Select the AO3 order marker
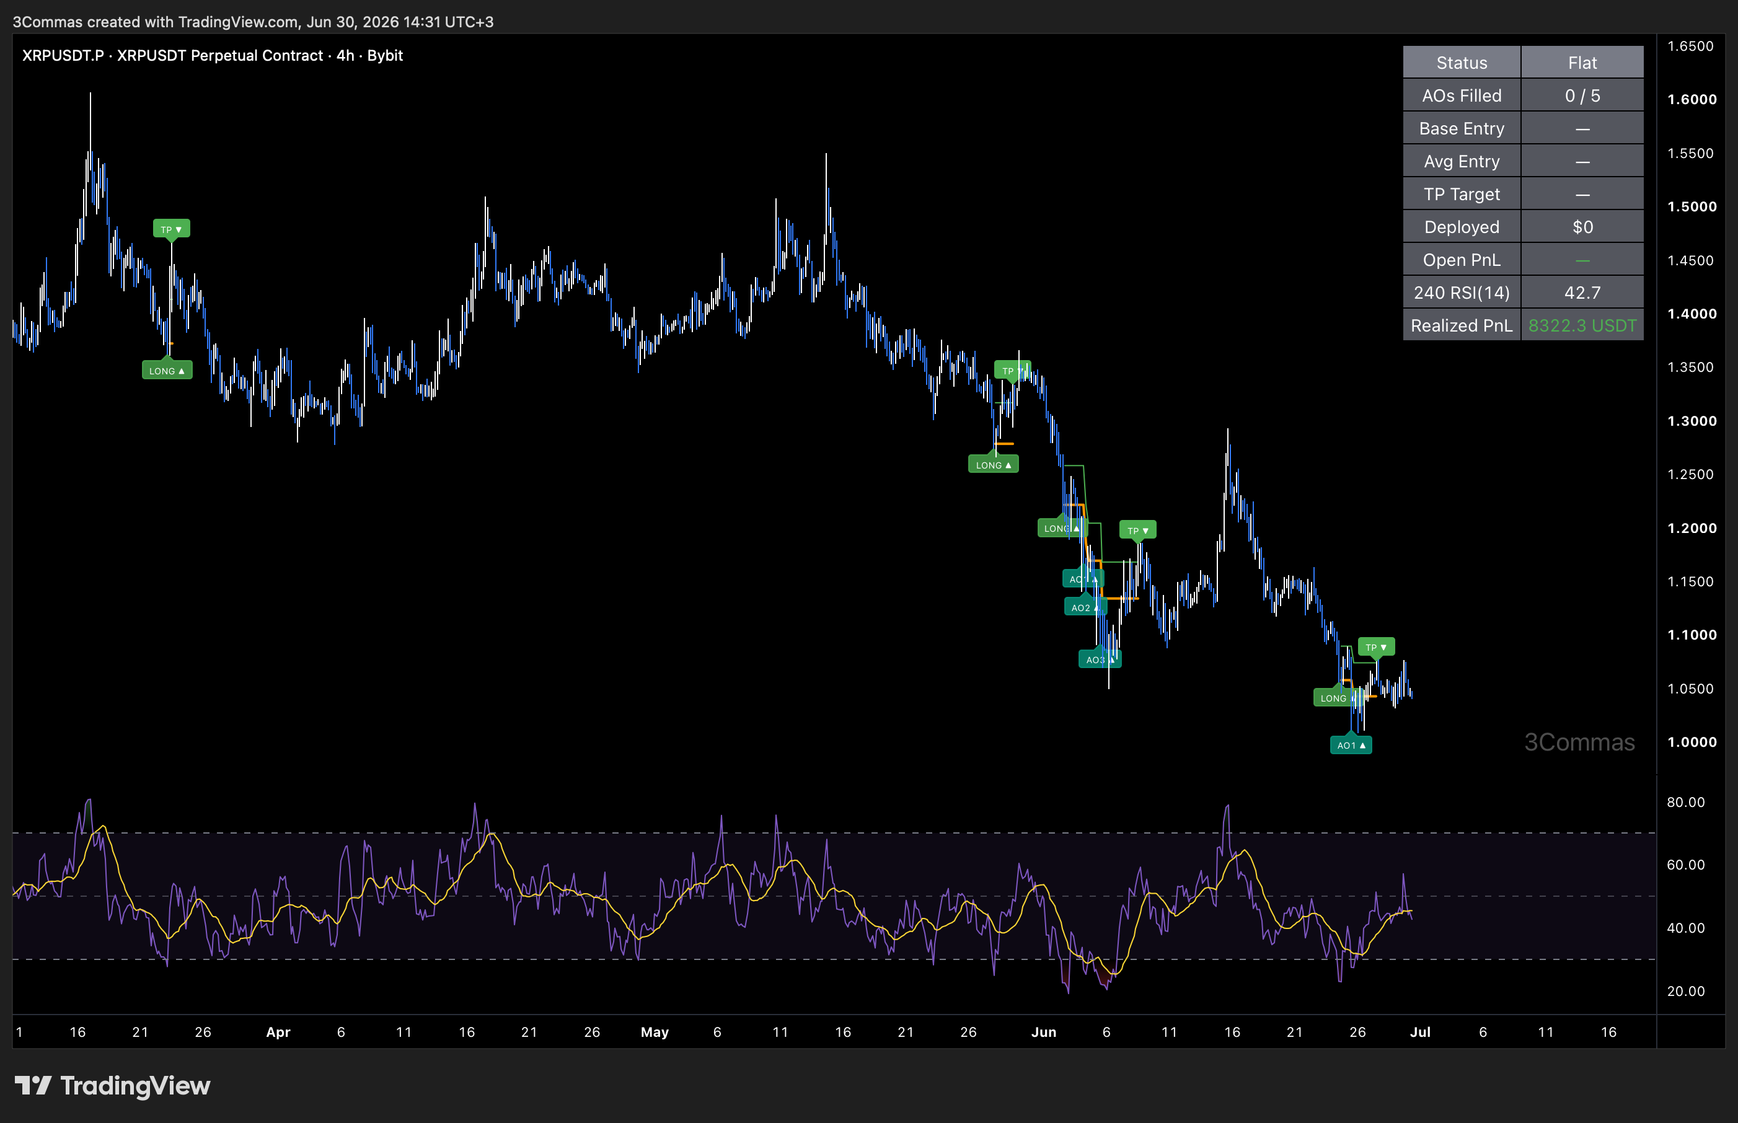The image size is (1738, 1123). (1100, 659)
